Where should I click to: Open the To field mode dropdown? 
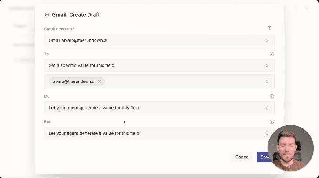159,65
